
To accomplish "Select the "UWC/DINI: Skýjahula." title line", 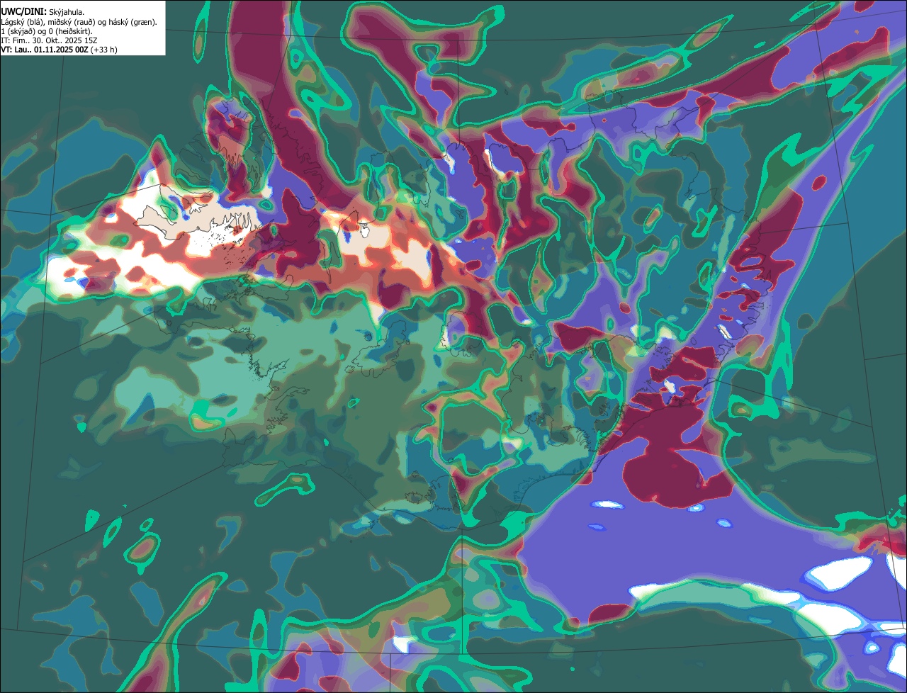I will pyautogui.click(x=43, y=12).
